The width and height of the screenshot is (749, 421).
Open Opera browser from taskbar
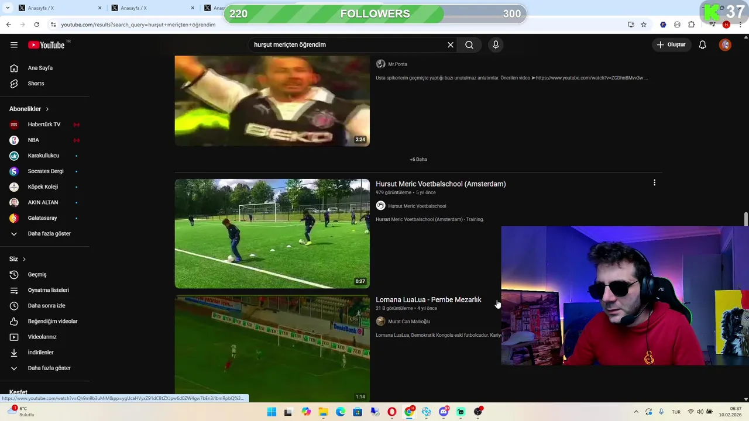tap(392, 412)
